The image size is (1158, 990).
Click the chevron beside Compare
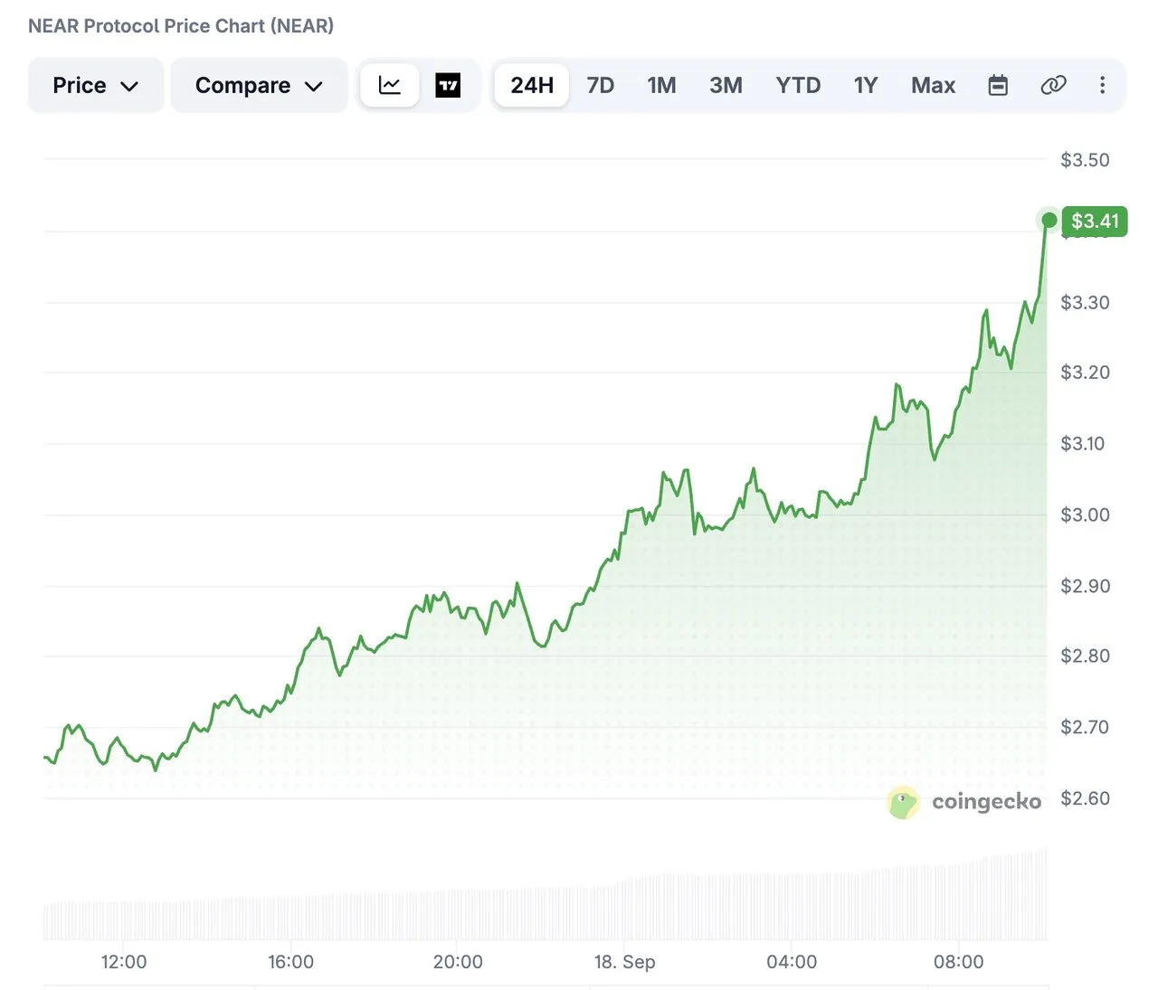pyautogui.click(x=314, y=87)
